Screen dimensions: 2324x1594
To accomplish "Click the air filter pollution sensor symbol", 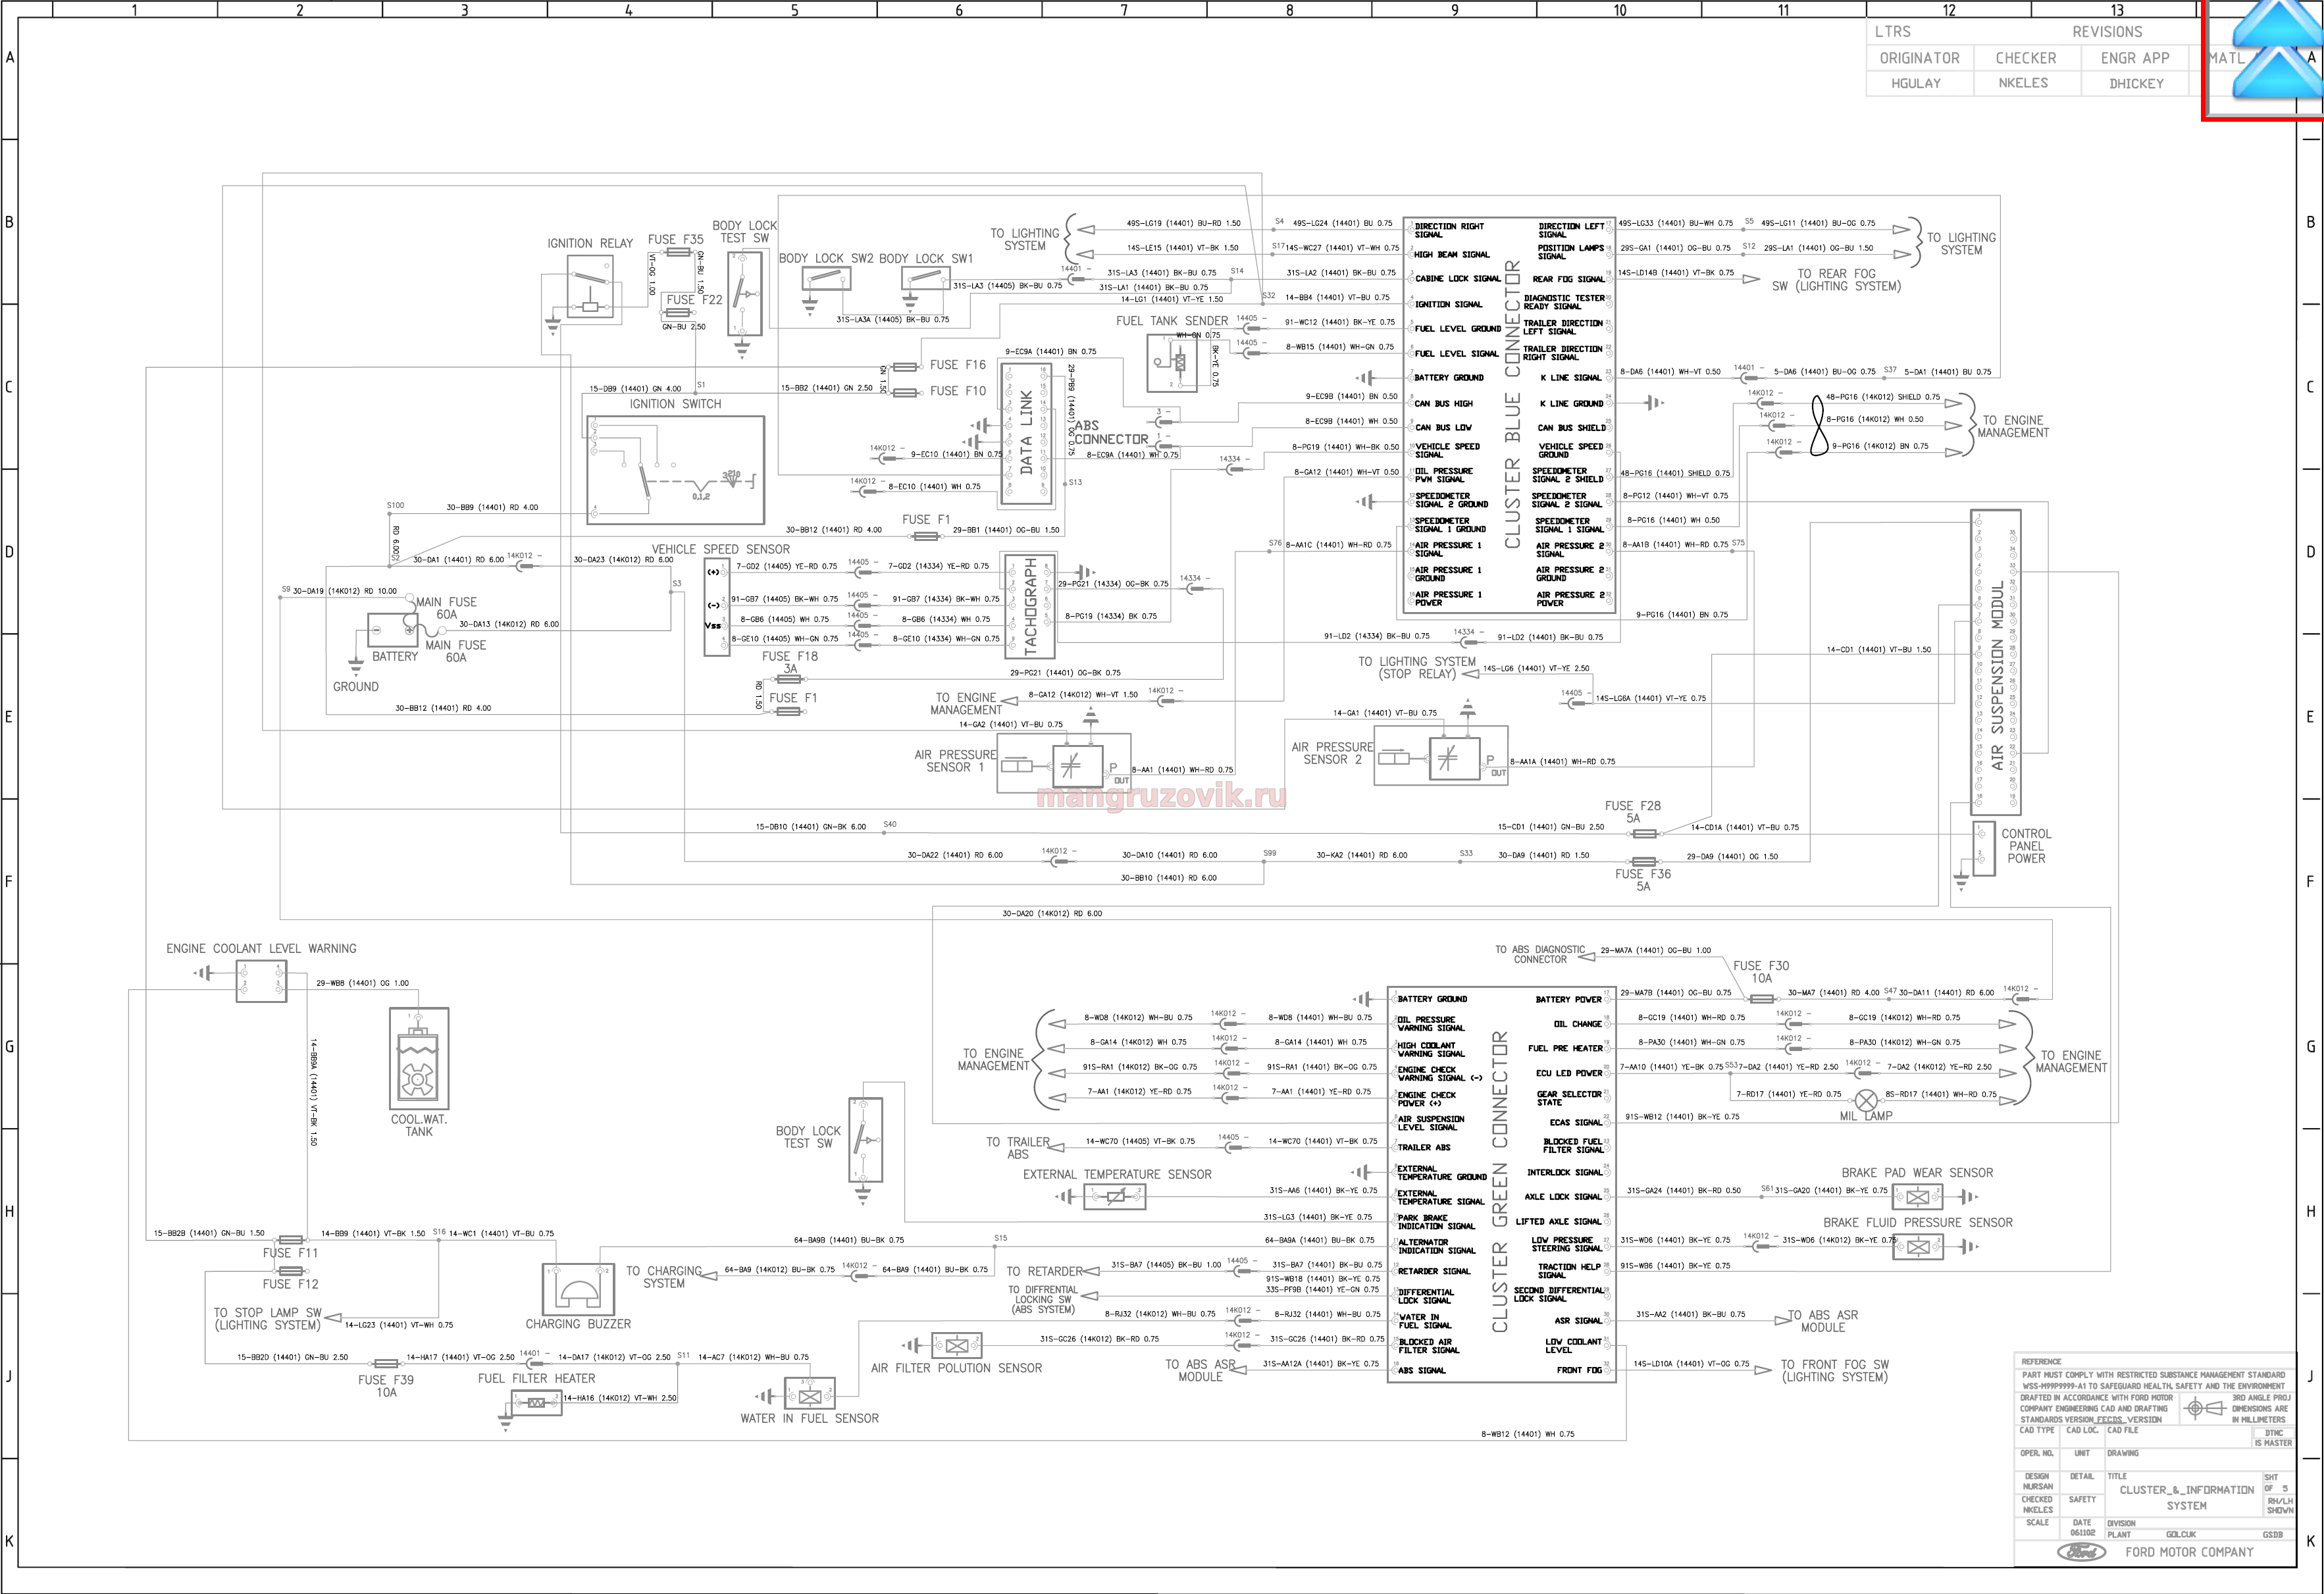I will pos(957,1345).
